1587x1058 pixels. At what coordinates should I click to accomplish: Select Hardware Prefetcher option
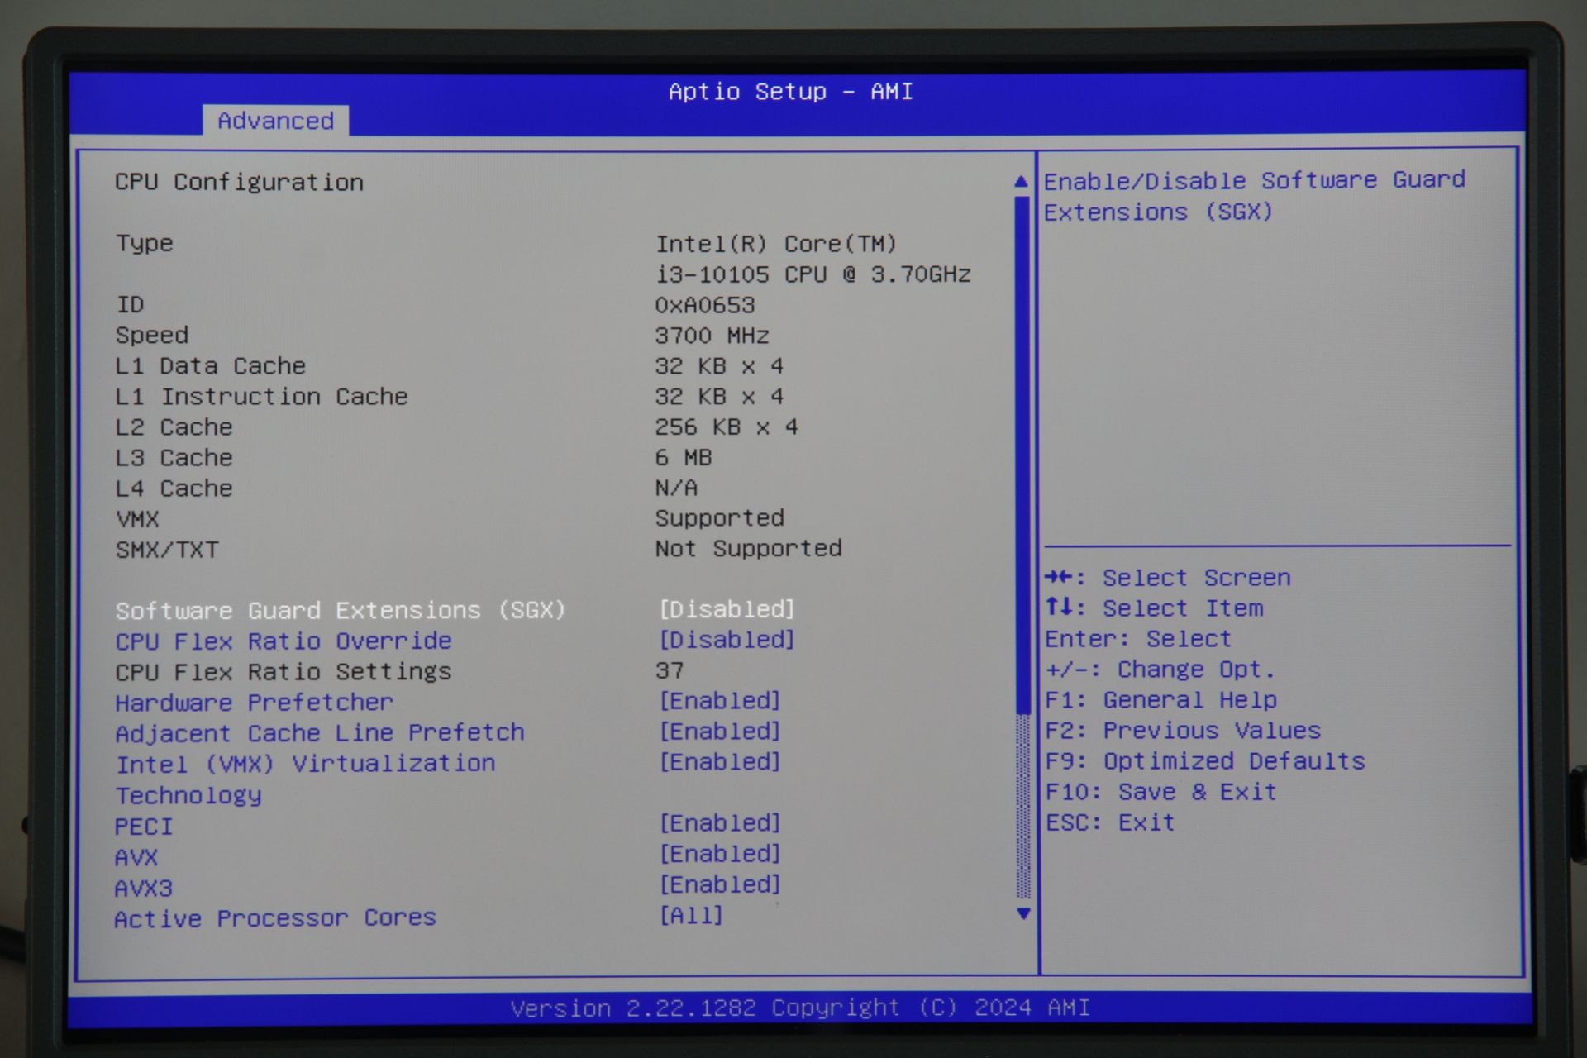pos(254,703)
